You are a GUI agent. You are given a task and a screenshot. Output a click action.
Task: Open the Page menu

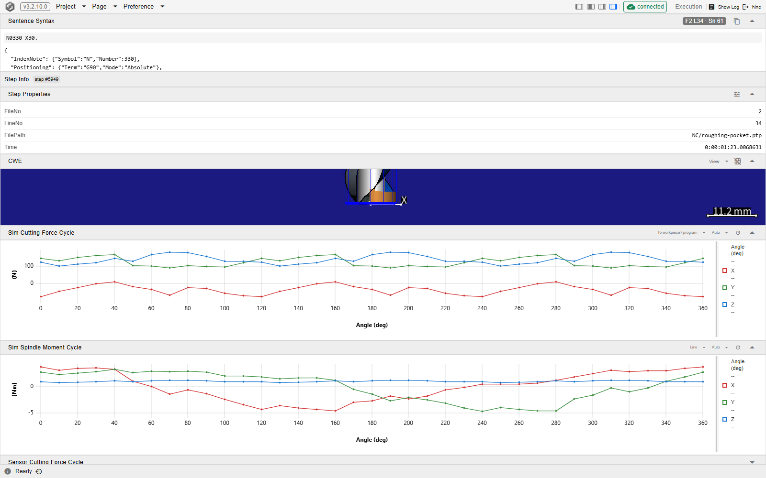[x=104, y=7]
